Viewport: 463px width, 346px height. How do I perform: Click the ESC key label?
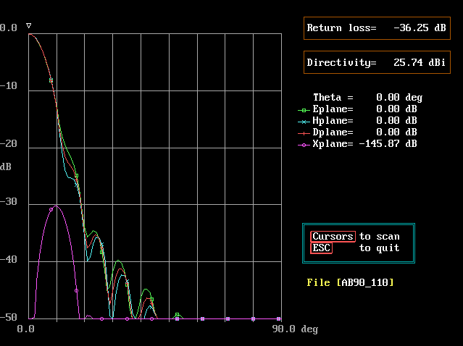coord(321,248)
